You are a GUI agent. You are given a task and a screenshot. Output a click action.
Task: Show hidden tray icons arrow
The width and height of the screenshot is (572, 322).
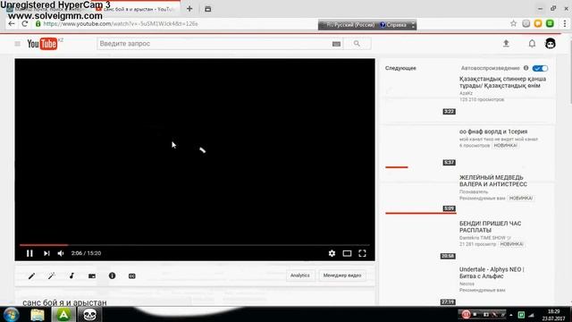511,315
